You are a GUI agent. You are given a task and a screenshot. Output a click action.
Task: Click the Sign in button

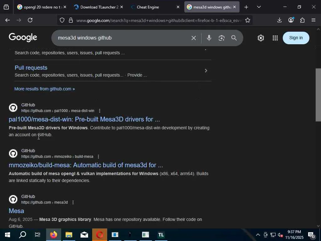tap(296, 38)
